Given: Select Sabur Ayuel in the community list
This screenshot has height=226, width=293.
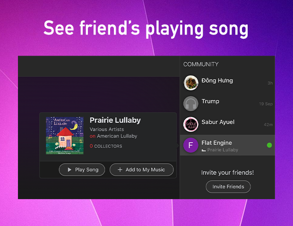Looking at the screenshot, I should (227, 124).
